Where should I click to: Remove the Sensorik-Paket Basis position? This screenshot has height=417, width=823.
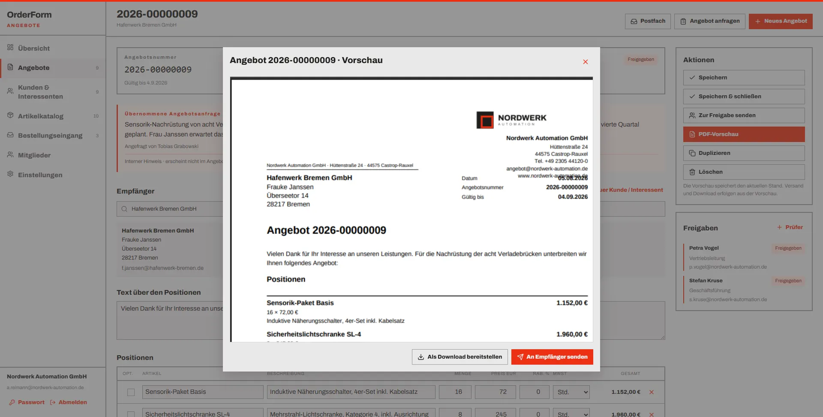[652, 392]
